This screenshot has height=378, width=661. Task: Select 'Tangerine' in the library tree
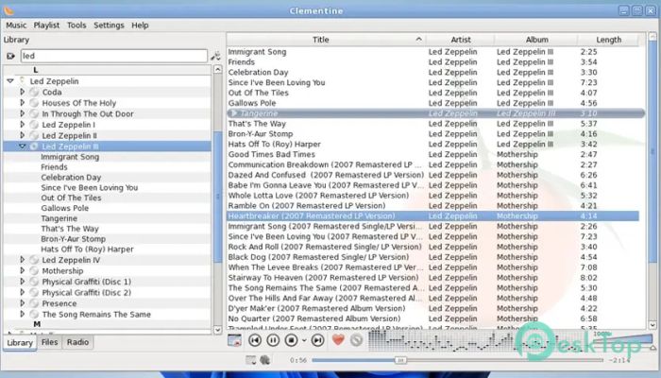coord(59,218)
